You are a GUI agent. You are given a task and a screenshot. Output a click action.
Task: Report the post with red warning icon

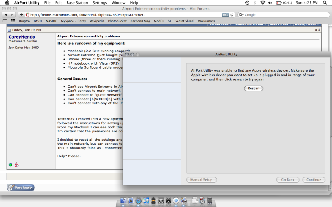click(x=17, y=164)
